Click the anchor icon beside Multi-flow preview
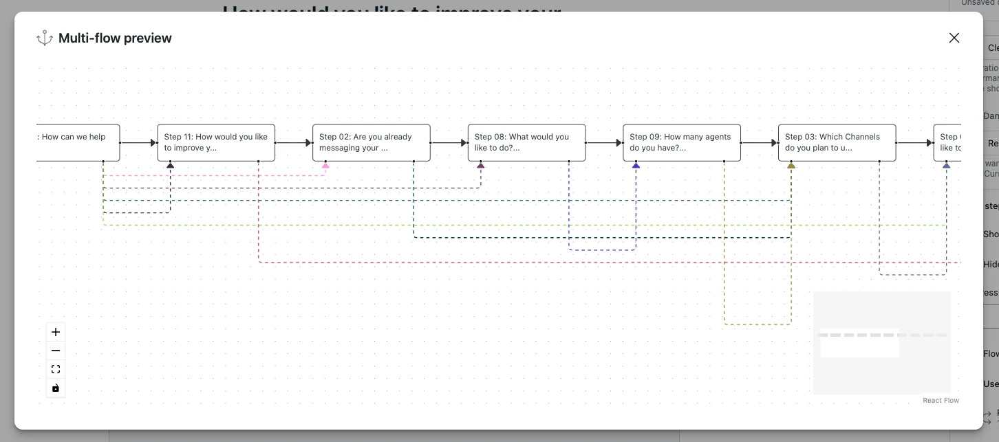Image resolution: width=999 pixels, height=442 pixels. coord(44,38)
